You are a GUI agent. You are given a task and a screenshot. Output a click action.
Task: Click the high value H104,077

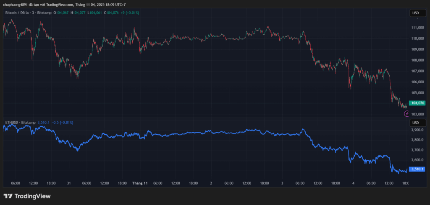point(78,13)
